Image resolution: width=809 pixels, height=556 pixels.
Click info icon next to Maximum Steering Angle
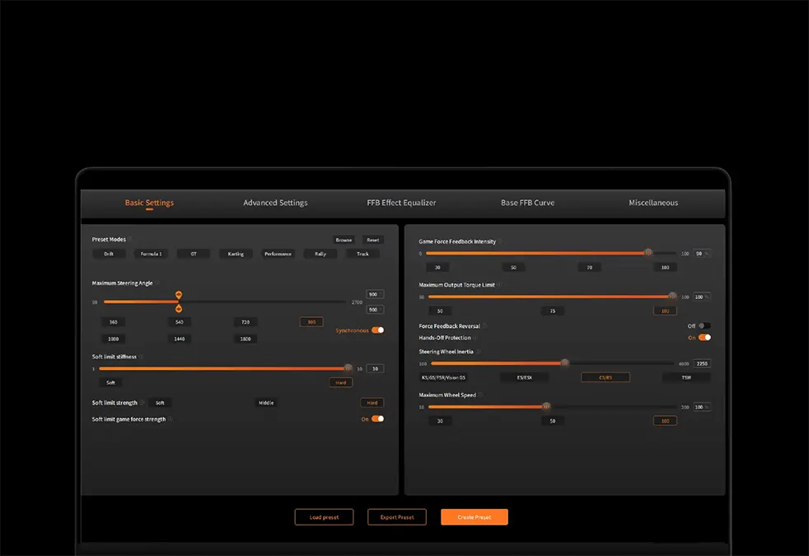click(x=158, y=283)
